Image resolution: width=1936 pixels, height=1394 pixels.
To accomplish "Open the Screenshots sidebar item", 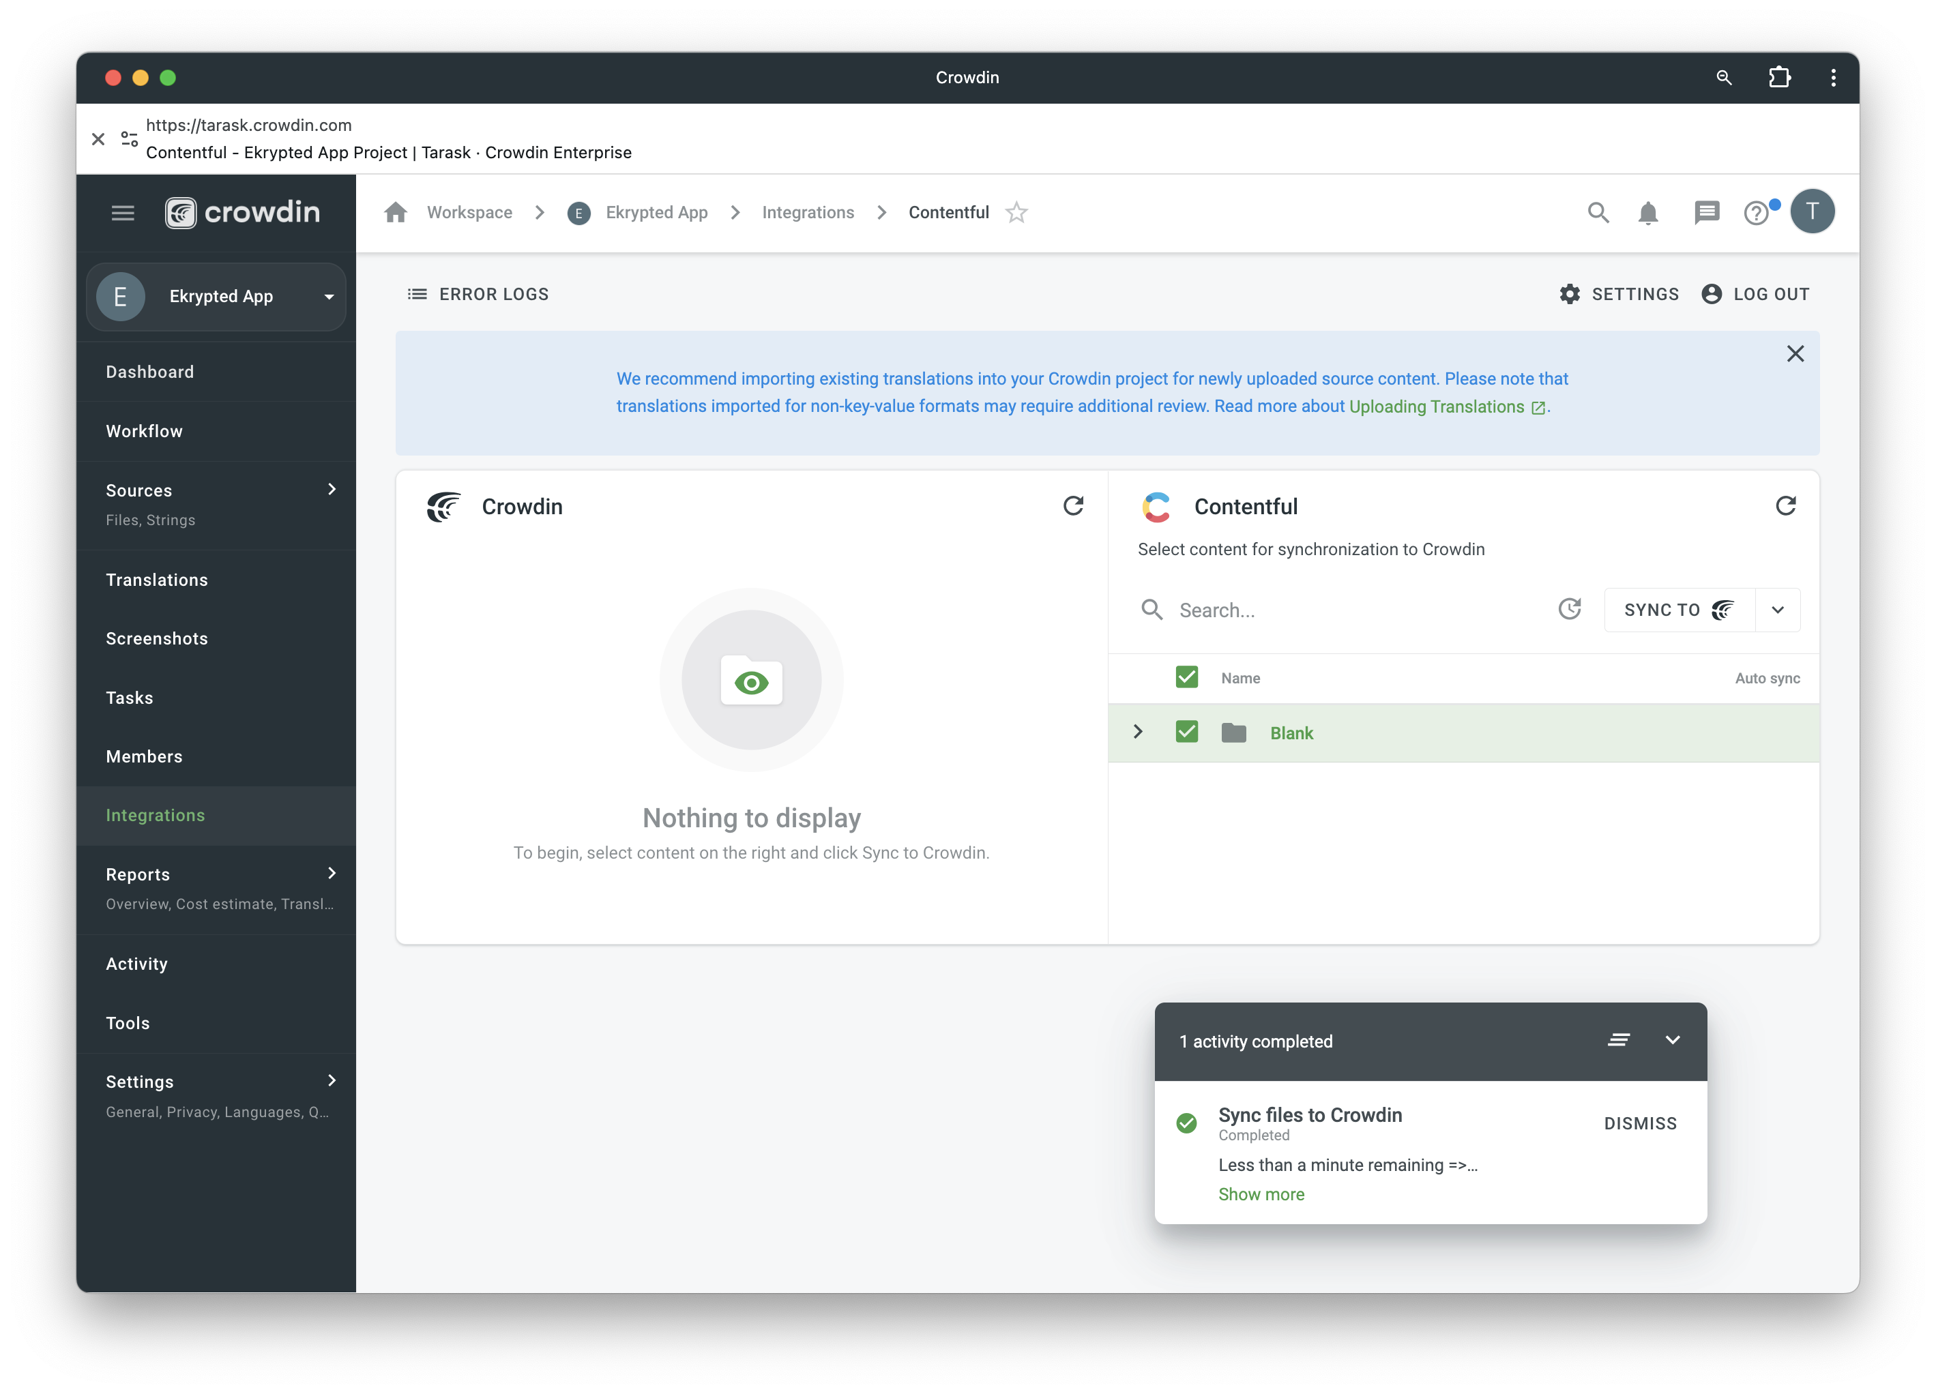I will (216, 638).
